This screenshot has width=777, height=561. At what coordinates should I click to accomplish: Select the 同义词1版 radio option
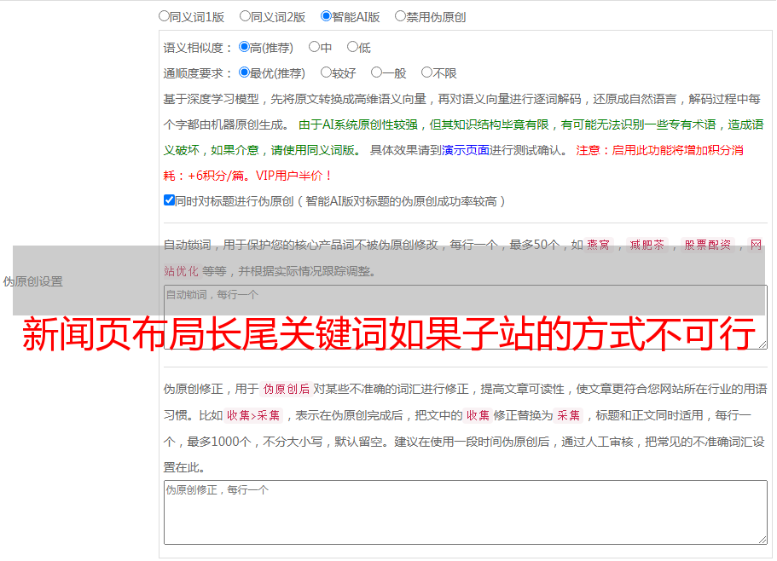click(164, 15)
